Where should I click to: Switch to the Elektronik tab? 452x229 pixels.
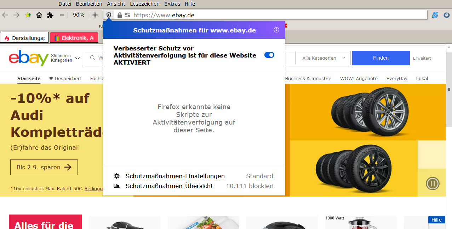click(x=74, y=38)
